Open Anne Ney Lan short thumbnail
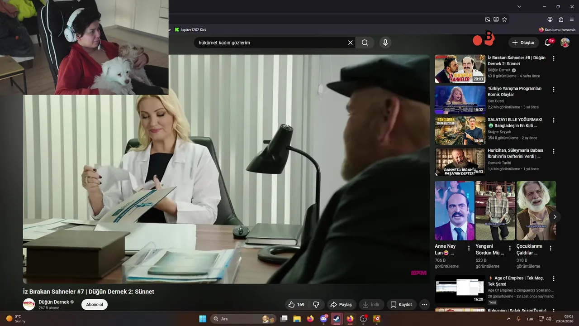 click(x=455, y=211)
